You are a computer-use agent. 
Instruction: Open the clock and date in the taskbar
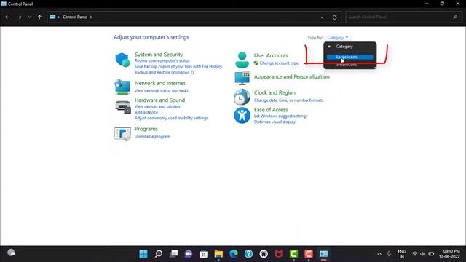(449, 254)
